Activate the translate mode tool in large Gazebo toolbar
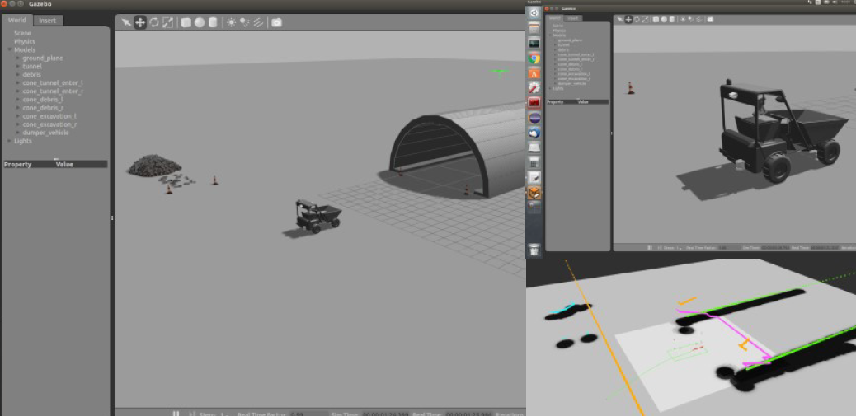 click(x=140, y=22)
